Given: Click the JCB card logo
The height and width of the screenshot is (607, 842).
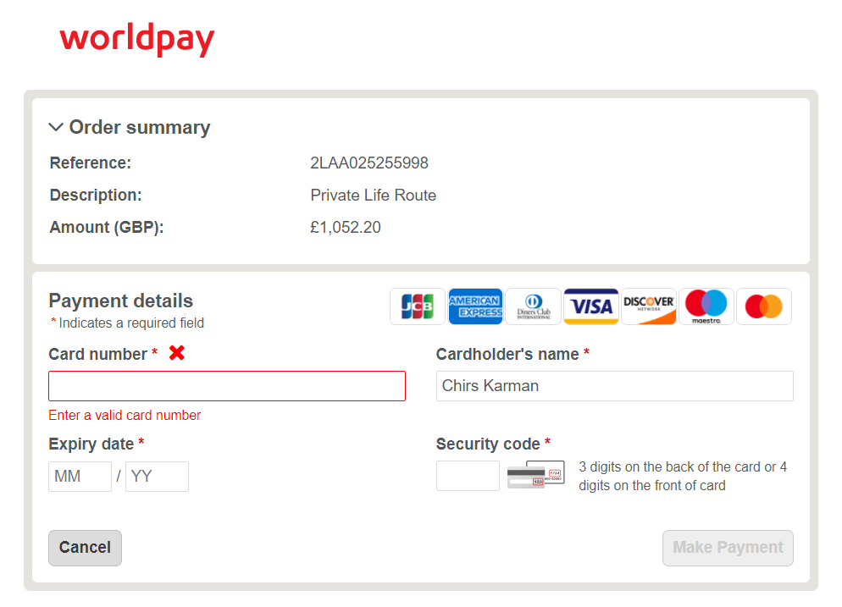Looking at the screenshot, I should [418, 306].
